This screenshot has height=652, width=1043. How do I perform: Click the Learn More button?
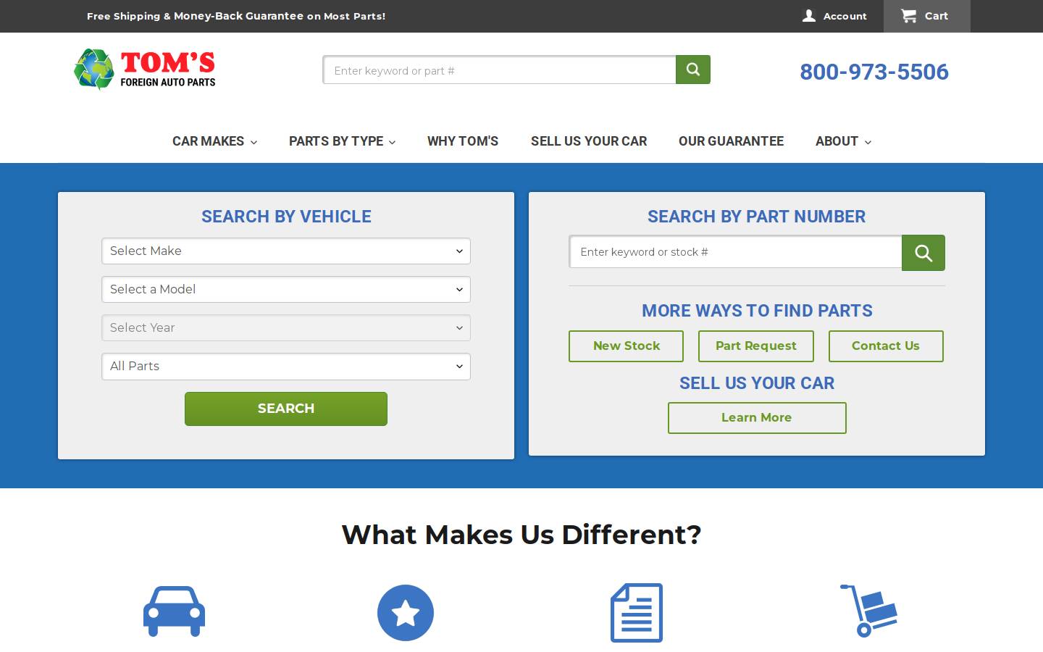[757, 418]
